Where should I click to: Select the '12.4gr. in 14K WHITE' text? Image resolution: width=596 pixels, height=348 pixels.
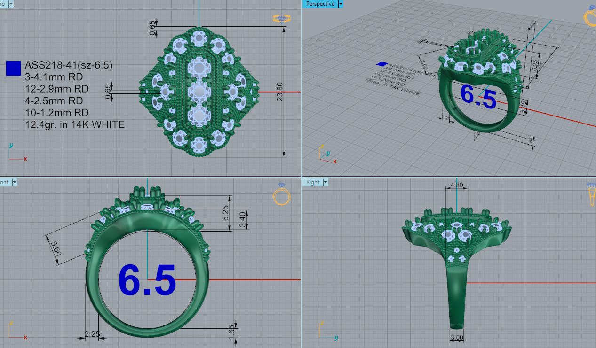[75, 124]
